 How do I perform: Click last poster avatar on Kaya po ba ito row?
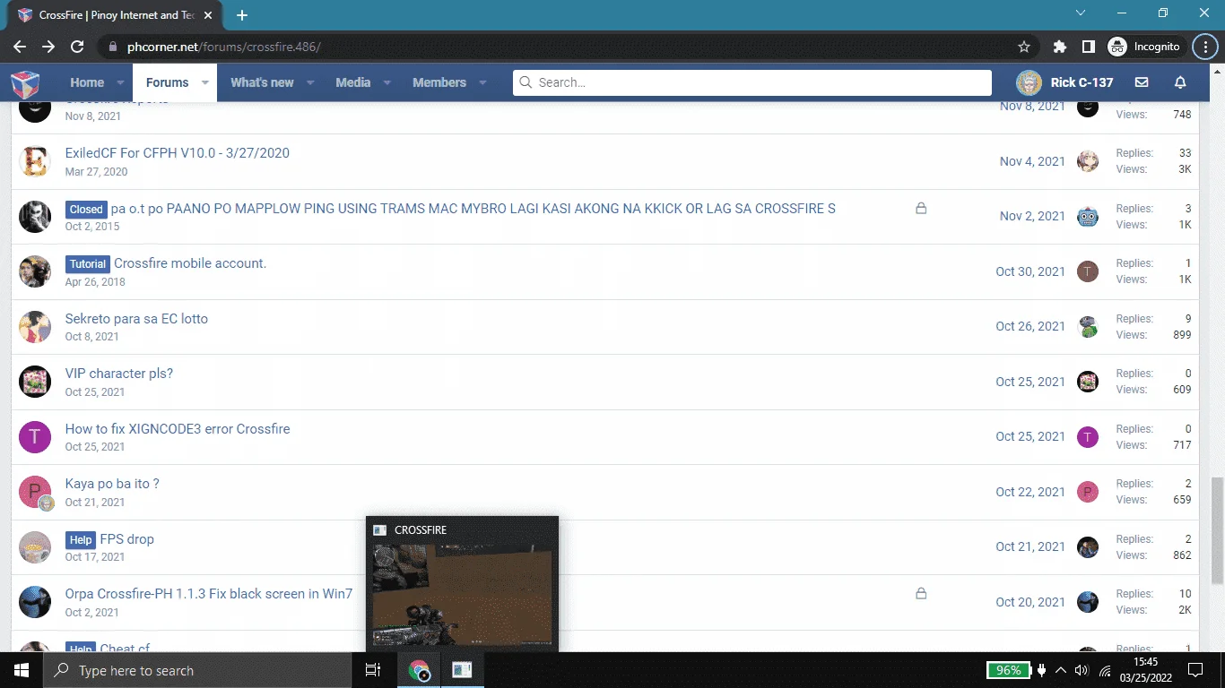[x=1088, y=492]
